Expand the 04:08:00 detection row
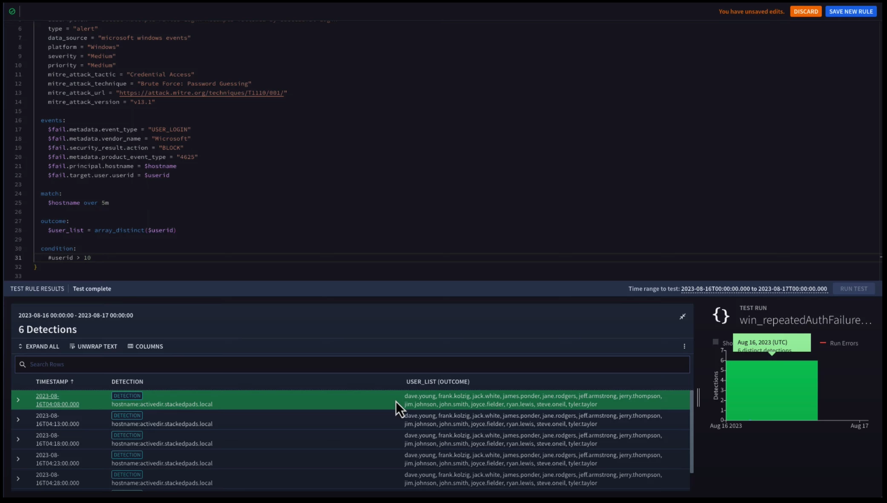Screen dimensions: 887x503 pos(18,400)
